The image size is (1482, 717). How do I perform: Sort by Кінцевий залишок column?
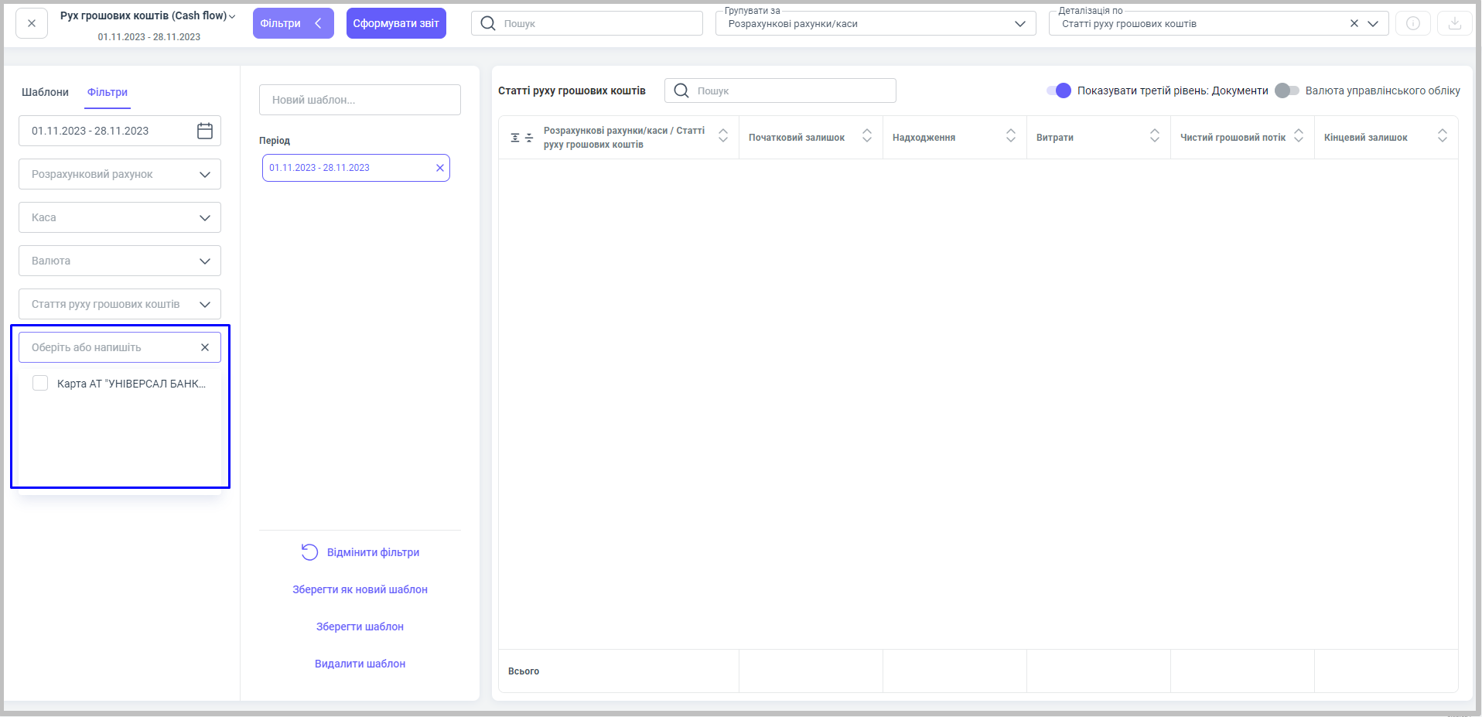click(1443, 135)
